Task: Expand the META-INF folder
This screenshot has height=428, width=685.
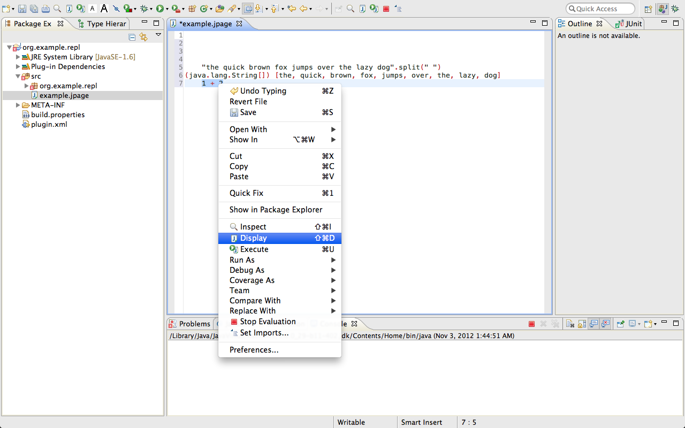Action: click(x=18, y=105)
